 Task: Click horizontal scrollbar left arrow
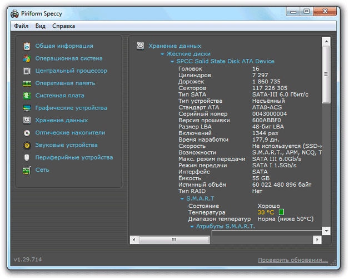[x=134, y=240]
